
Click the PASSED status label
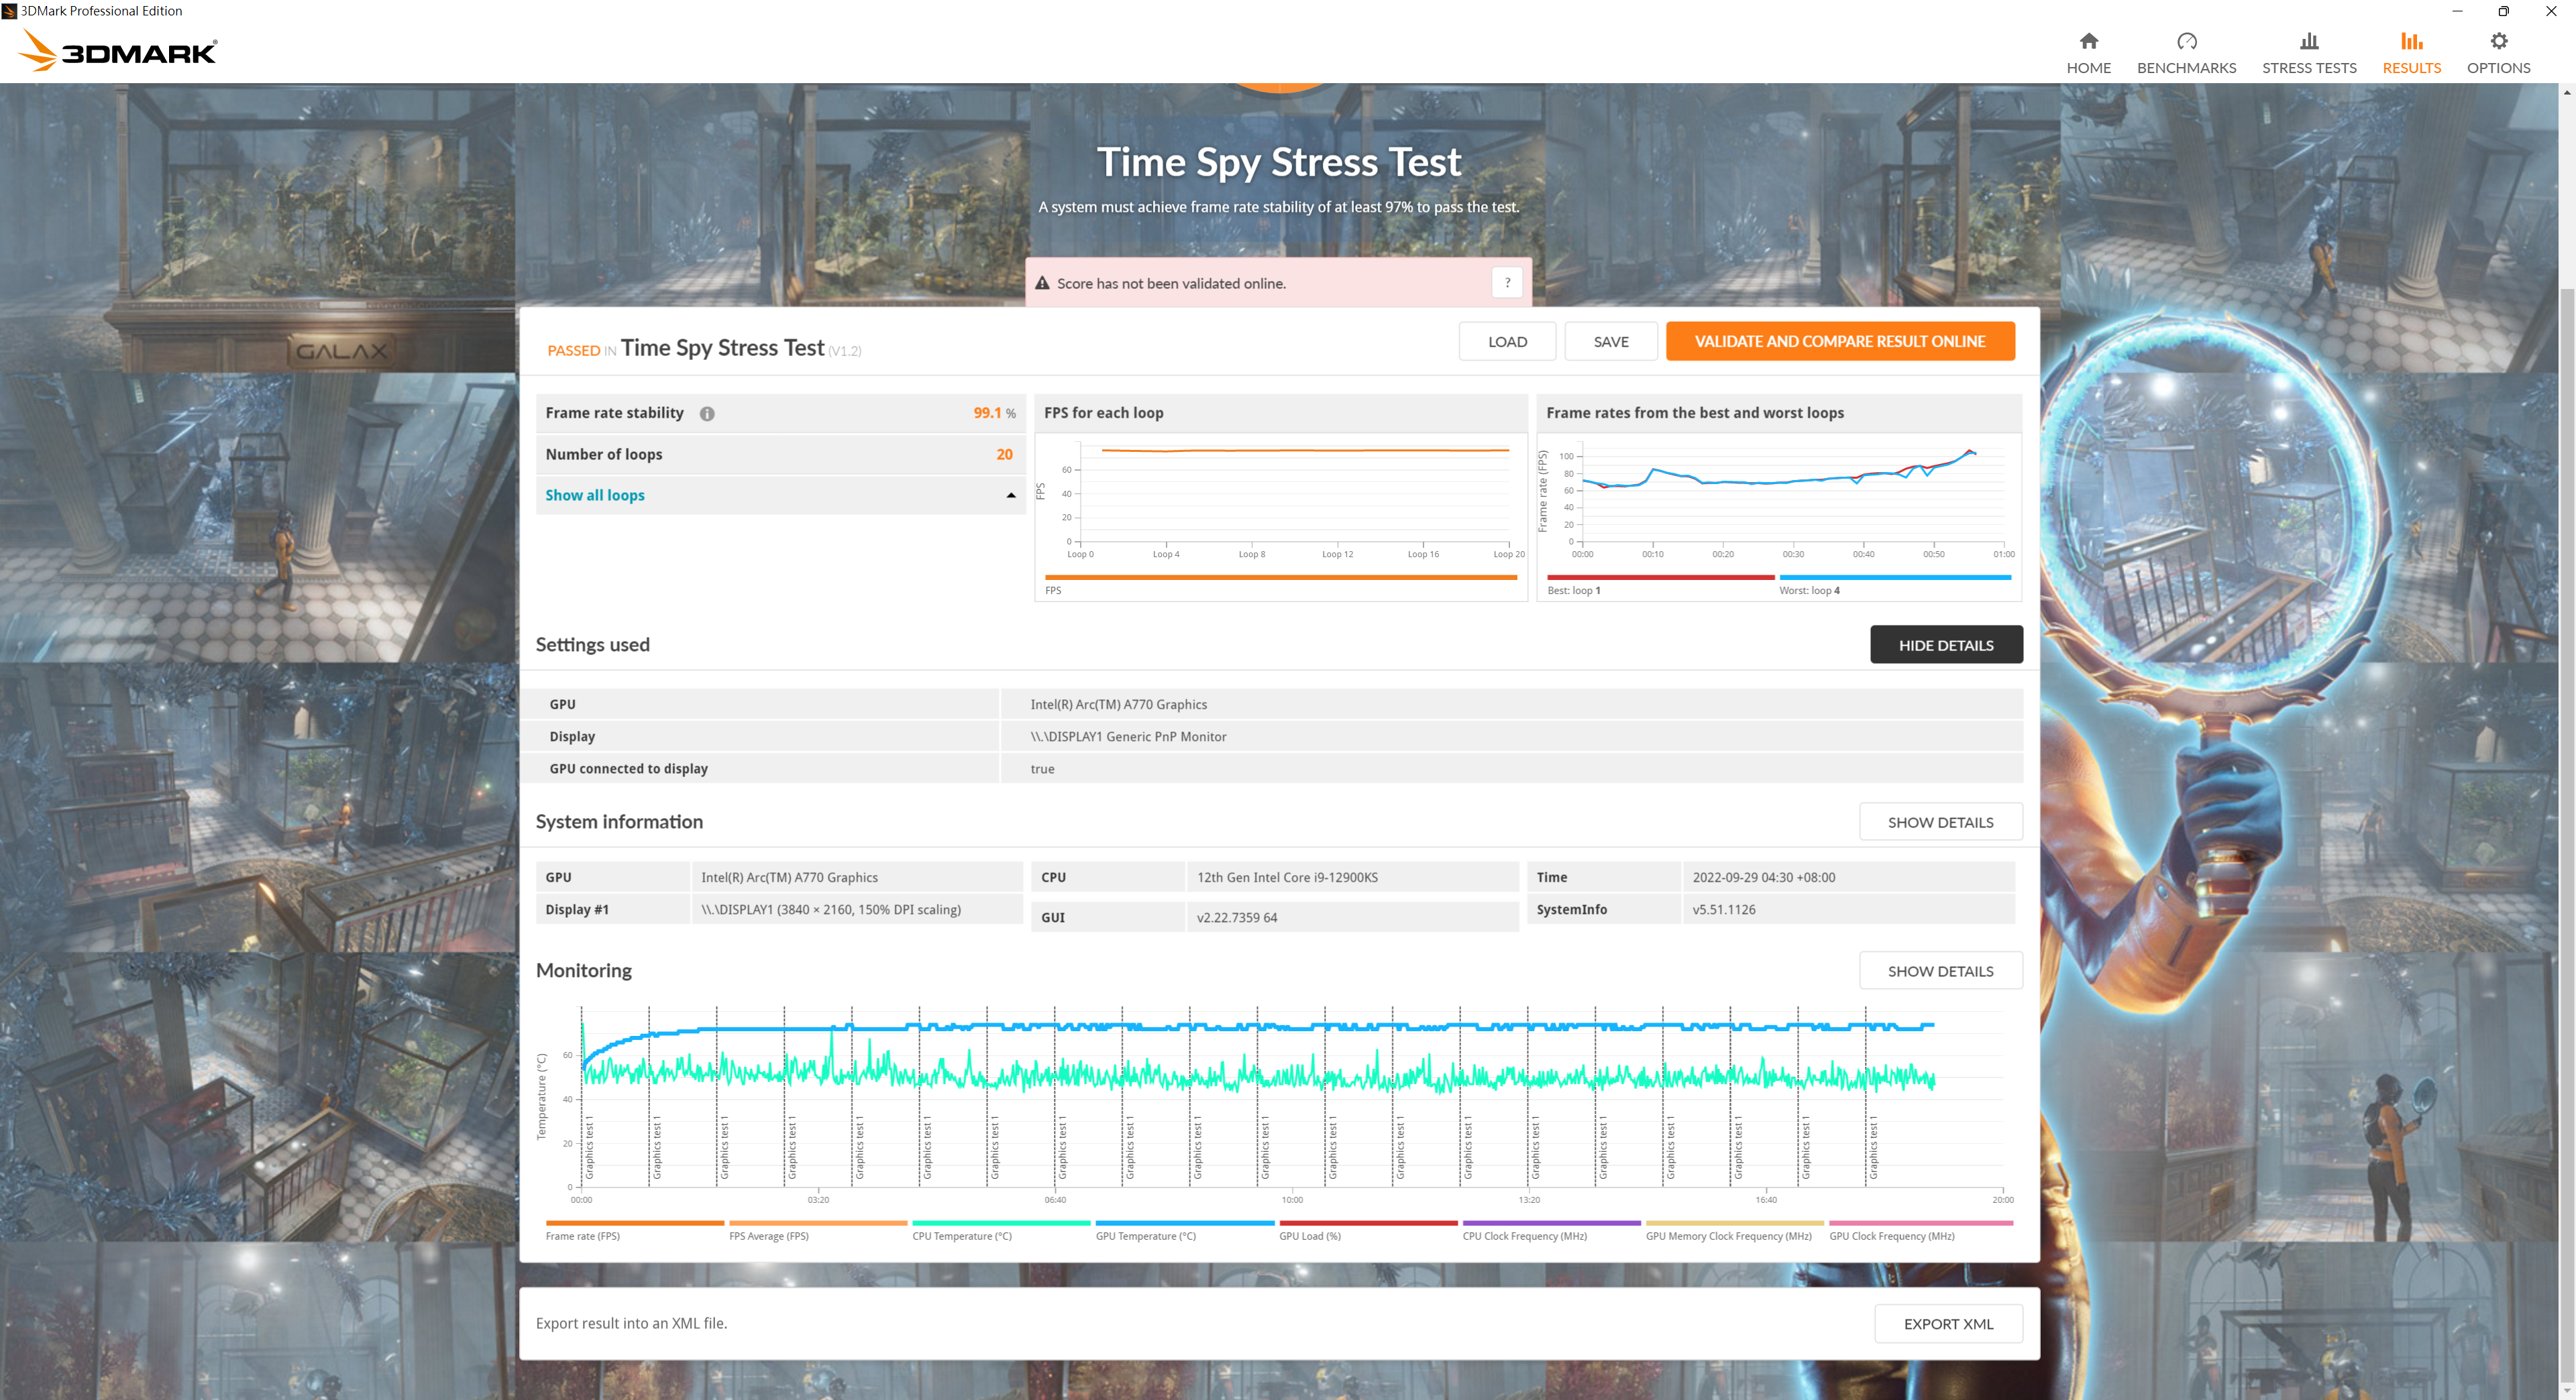tap(573, 351)
